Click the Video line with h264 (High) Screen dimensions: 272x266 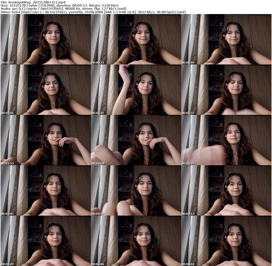93,12
